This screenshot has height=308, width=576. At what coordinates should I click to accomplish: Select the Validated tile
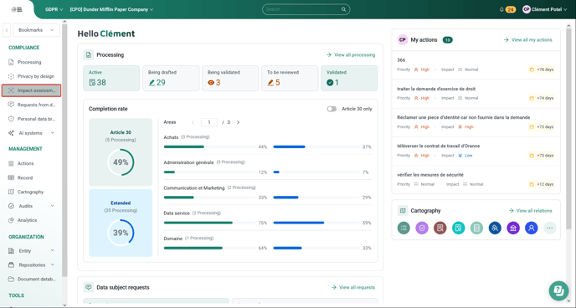(x=349, y=78)
